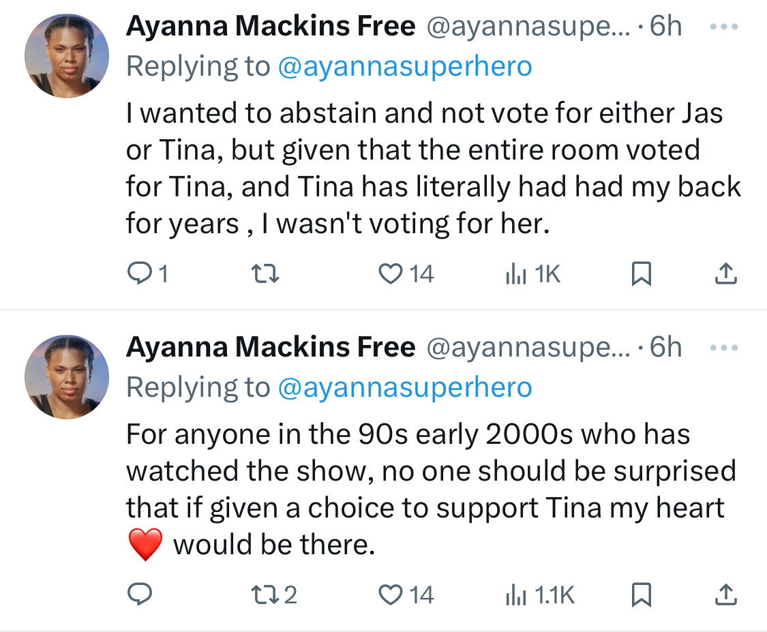767x632 pixels.
Task: Open the first tweet's profile picture
Action: 67,56
